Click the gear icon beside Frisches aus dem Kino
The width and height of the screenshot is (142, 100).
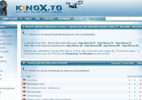24,63
